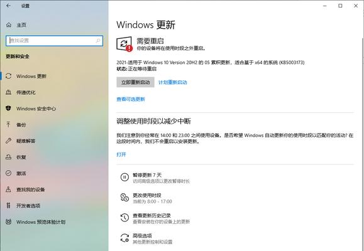Select Windows 更新 in the sidebar
This screenshot has width=364, height=251.
54,76
